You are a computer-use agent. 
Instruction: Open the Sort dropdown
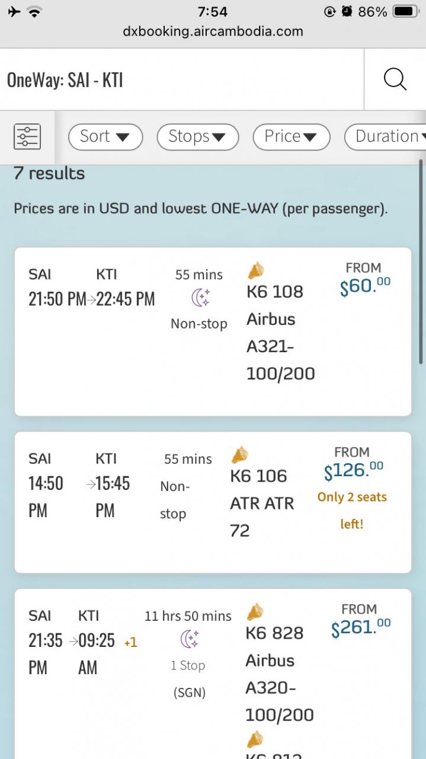click(x=105, y=136)
